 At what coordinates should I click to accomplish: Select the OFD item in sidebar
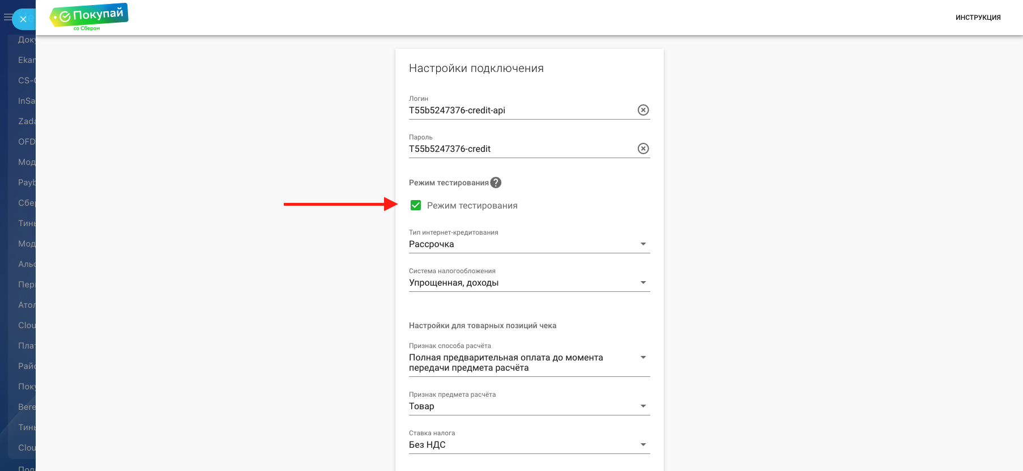pyautogui.click(x=26, y=142)
